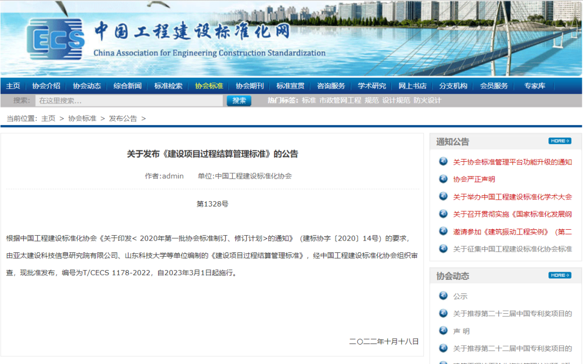Open MORE button in 协会动态 panel
The width and height of the screenshot is (583, 364).
coord(559,276)
